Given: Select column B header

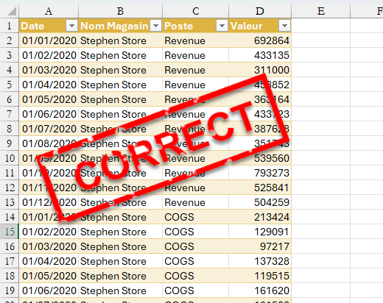Looking at the screenshot, I should click(x=120, y=11).
